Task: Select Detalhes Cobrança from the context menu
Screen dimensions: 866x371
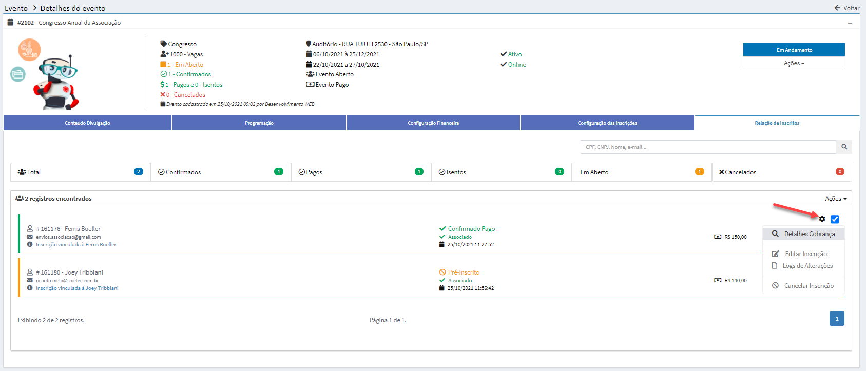Action: click(809, 234)
